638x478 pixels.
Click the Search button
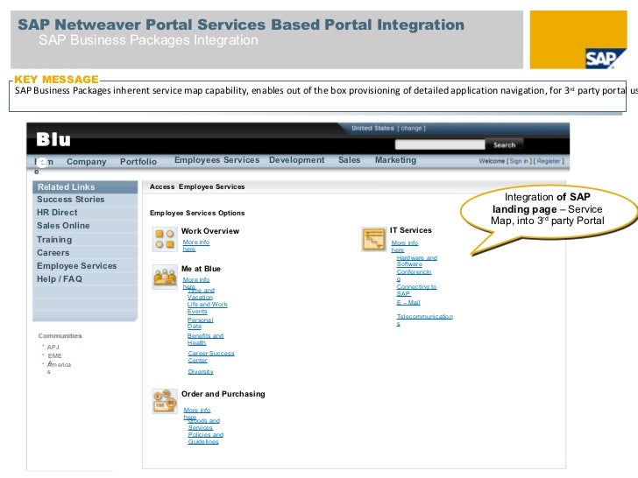[x=504, y=144]
